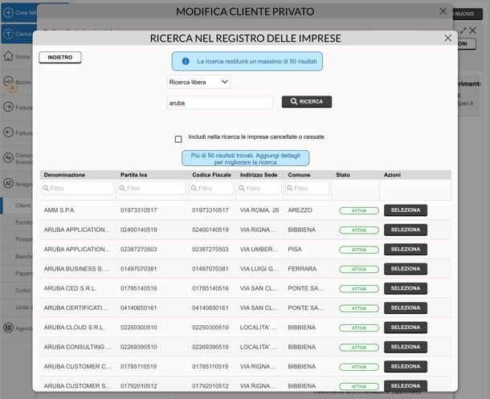Open the Agenda icon in background sidebar
This screenshot has width=490, height=399.
[9, 328]
